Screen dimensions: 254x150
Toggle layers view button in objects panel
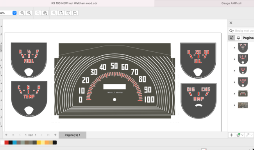238,38
